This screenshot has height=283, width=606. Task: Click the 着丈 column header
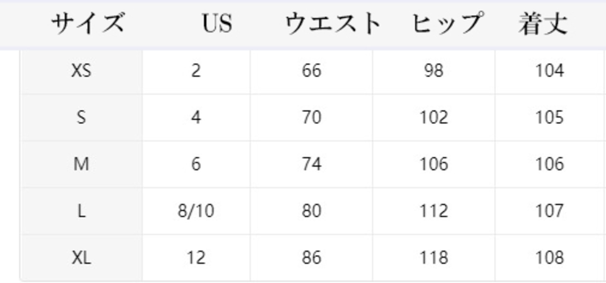[543, 24]
